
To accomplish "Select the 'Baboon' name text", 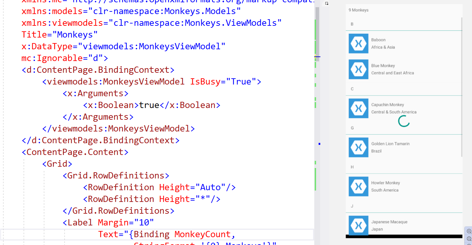I will (378, 40).
